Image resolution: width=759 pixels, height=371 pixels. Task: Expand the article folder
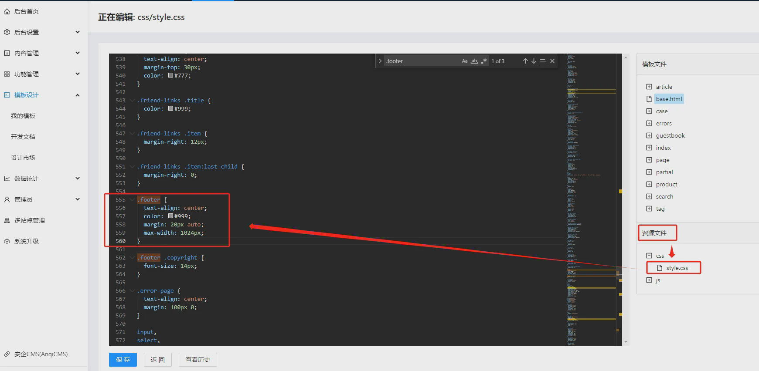click(x=649, y=87)
